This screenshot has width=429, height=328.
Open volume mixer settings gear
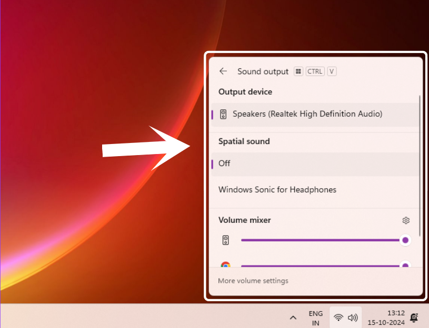(406, 220)
